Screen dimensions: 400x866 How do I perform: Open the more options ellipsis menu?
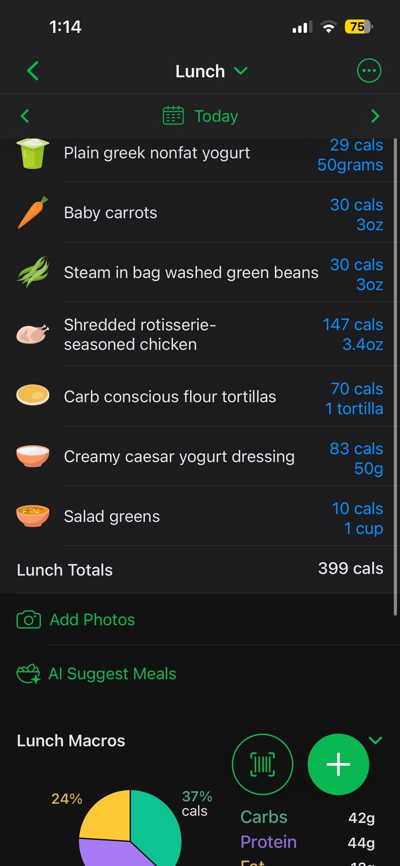click(x=369, y=70)
